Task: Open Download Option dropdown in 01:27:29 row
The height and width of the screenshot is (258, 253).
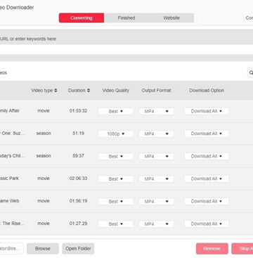Action: coord(207,224)
